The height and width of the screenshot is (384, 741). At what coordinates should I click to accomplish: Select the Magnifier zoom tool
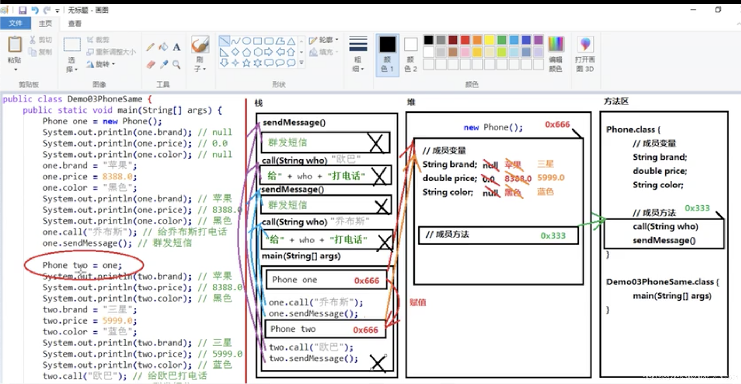(x=176, y=64)
